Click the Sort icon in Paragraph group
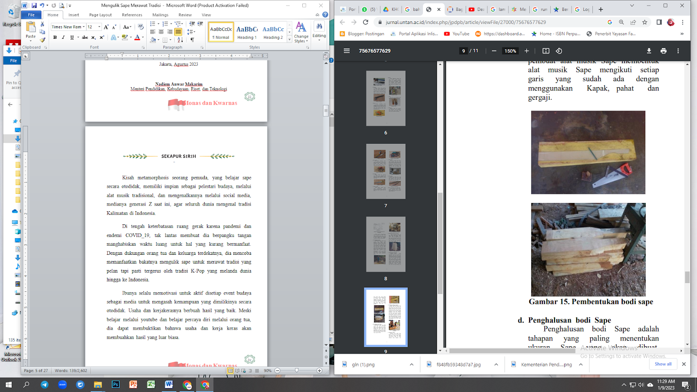Image resolution: width=697 pixels, height=392 pixels. pyautogui.click(x=180, y=40)
